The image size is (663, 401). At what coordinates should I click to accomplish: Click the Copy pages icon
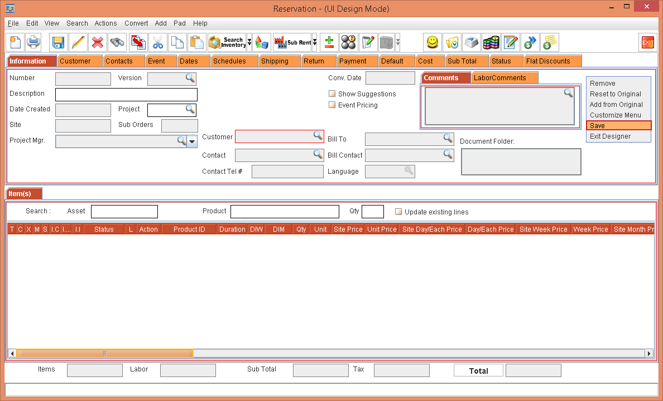(x=177, y=42)
